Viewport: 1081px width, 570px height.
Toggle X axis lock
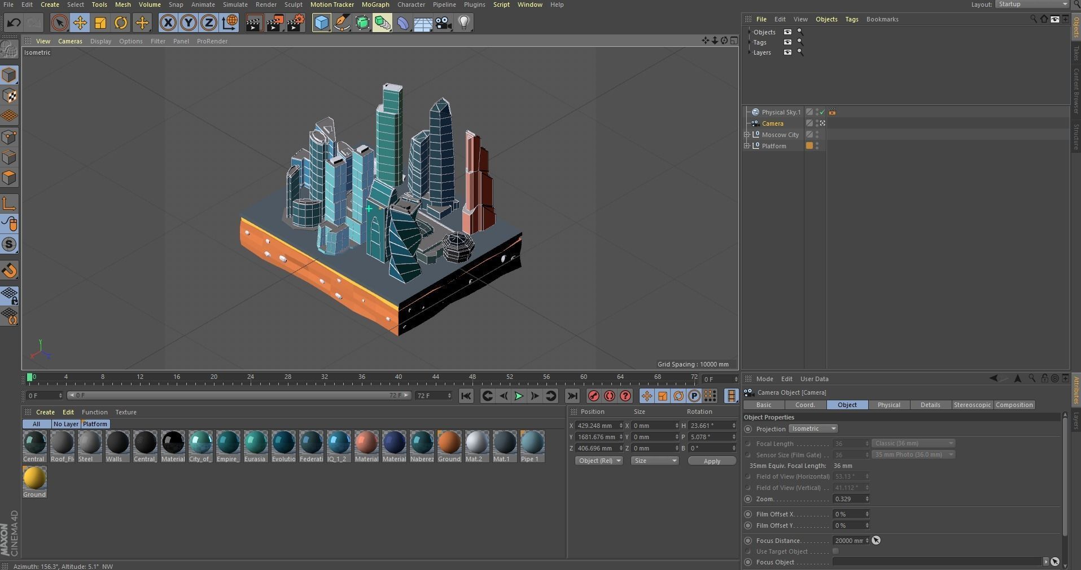(x=168, y=23)
